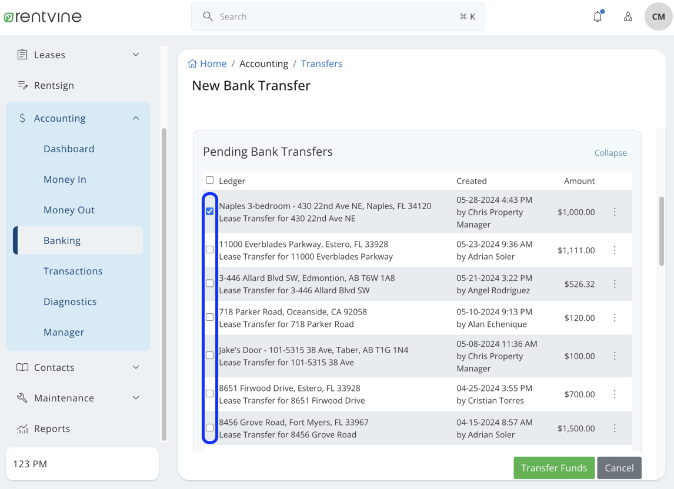674x489 pixels.
Task: Open the home breadcrumb icon
Action: tap(192, 63)
